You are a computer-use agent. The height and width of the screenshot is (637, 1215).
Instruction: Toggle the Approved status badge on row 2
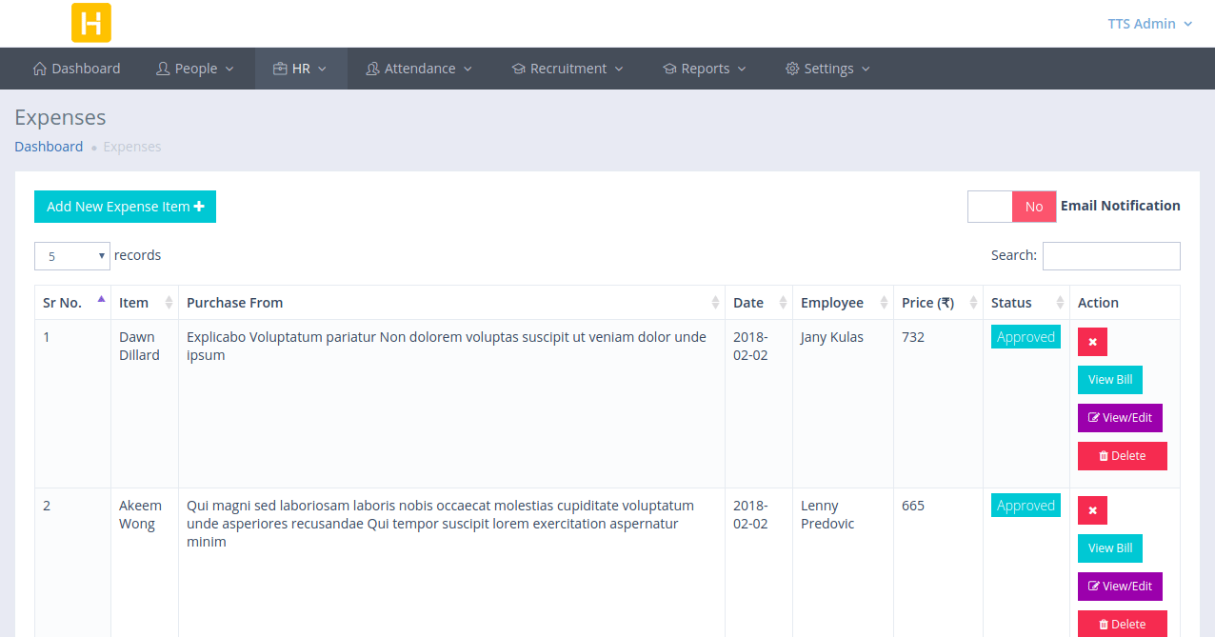click(x=1026, y=505)
